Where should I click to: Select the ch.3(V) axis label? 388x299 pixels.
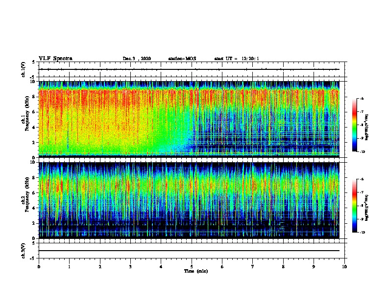[x=24, y=251]
